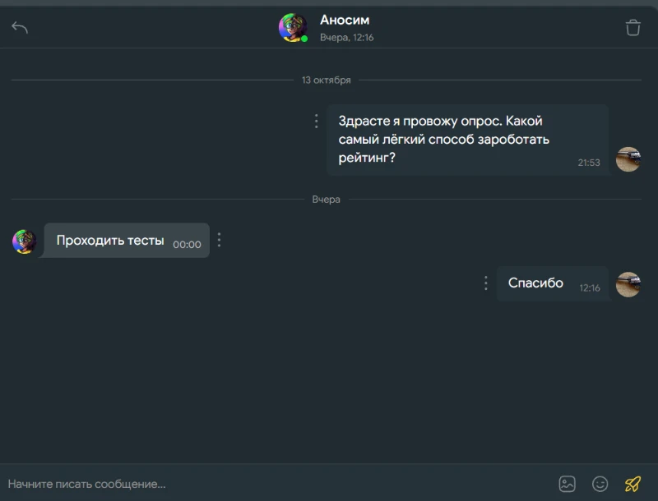This screenshot has width=658, height=501.
Task: Send the message with the rocket icon
Action: point(633,484)
